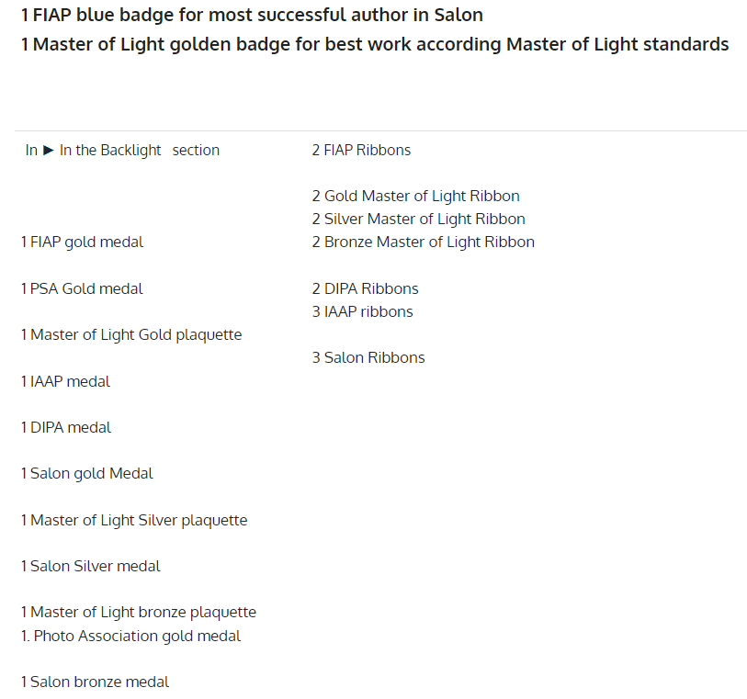
Task: Click 'Photo Association gold medal' line
Action: pyautogui.click(x=131, y=637)
